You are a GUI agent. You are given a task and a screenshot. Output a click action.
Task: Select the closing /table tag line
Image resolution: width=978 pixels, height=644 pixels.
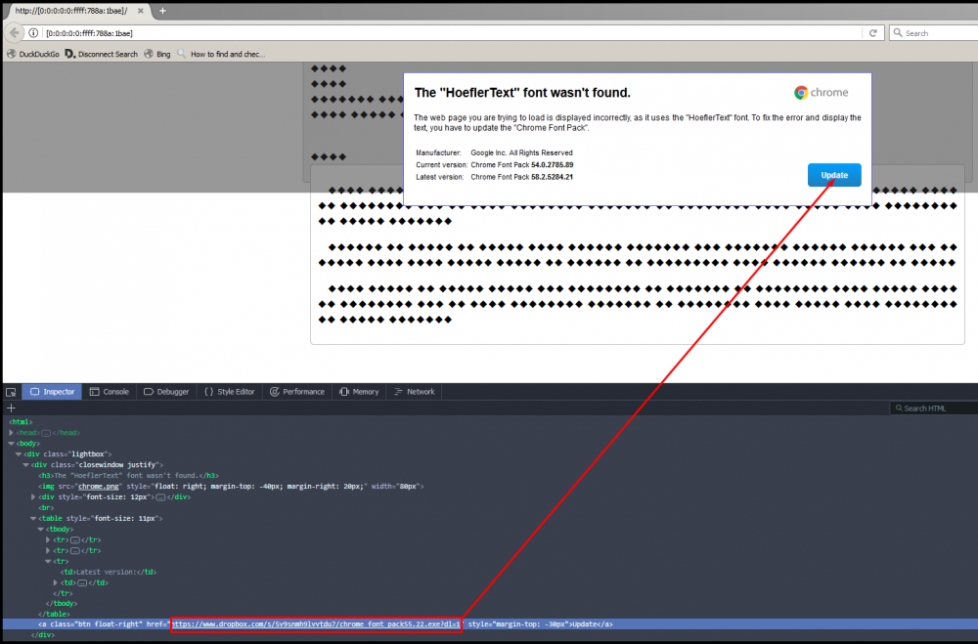pos(54,614)
